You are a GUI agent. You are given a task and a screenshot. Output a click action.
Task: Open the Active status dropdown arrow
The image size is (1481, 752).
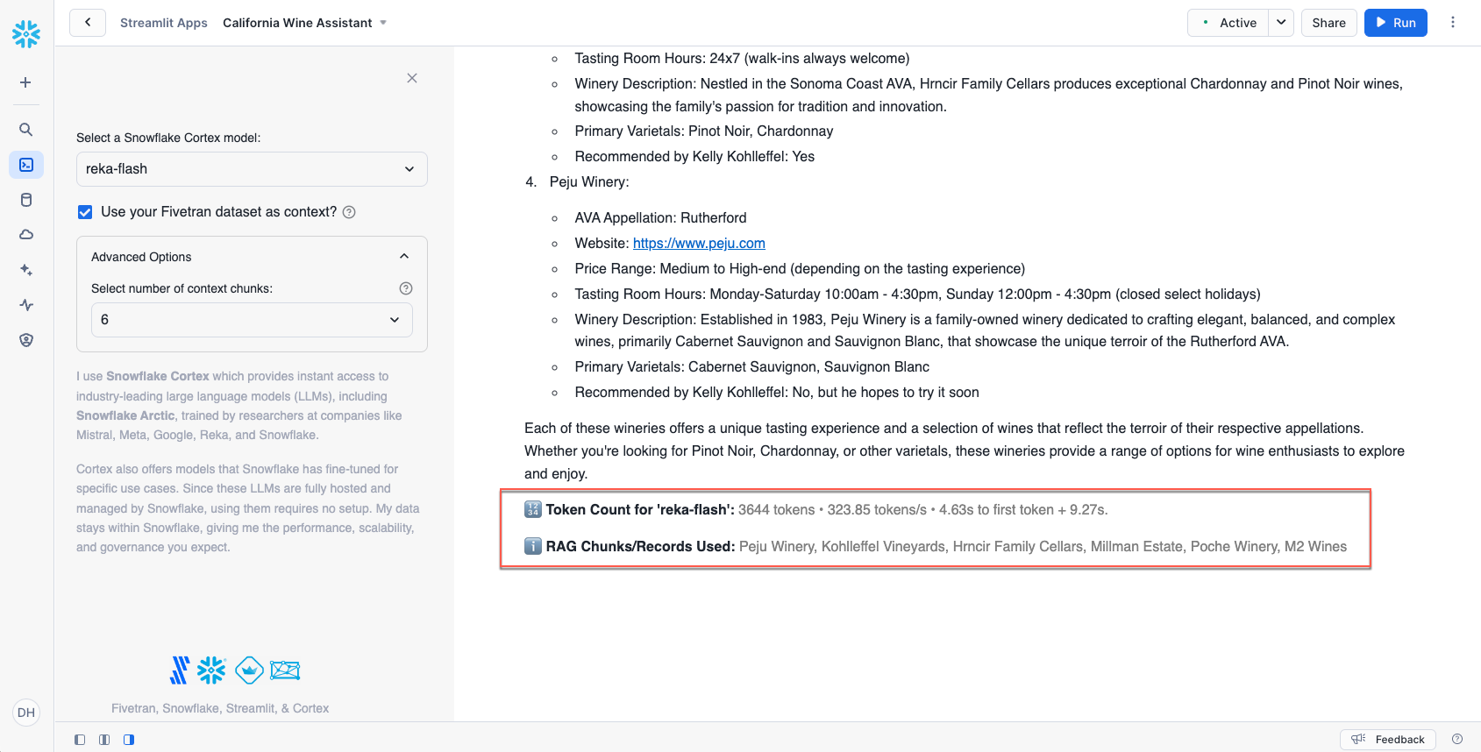point(1281,23)
